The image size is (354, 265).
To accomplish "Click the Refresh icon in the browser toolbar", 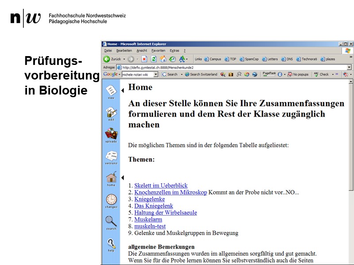I will point(154,59).
